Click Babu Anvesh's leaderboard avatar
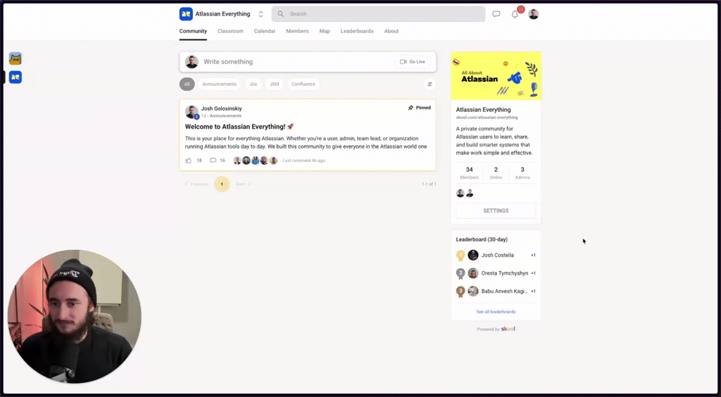 (x=472, y=291)
